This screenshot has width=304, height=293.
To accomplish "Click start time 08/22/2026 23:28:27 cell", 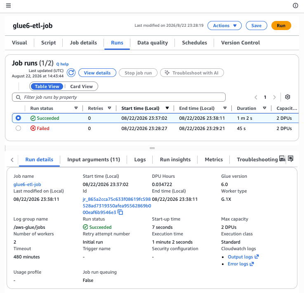I will (144, 128).
